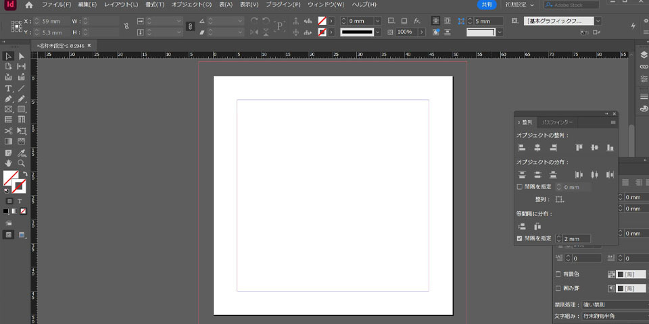Switch to the パスファインダー tab
Image resolution: width=649 pixels, height=324 pixels.
pos(558,122)
